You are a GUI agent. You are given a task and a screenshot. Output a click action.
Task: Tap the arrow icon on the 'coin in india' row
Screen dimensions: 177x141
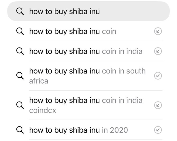[158, 51]
